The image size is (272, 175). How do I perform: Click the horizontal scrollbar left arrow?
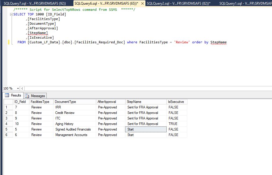click(x=22, y=88)
